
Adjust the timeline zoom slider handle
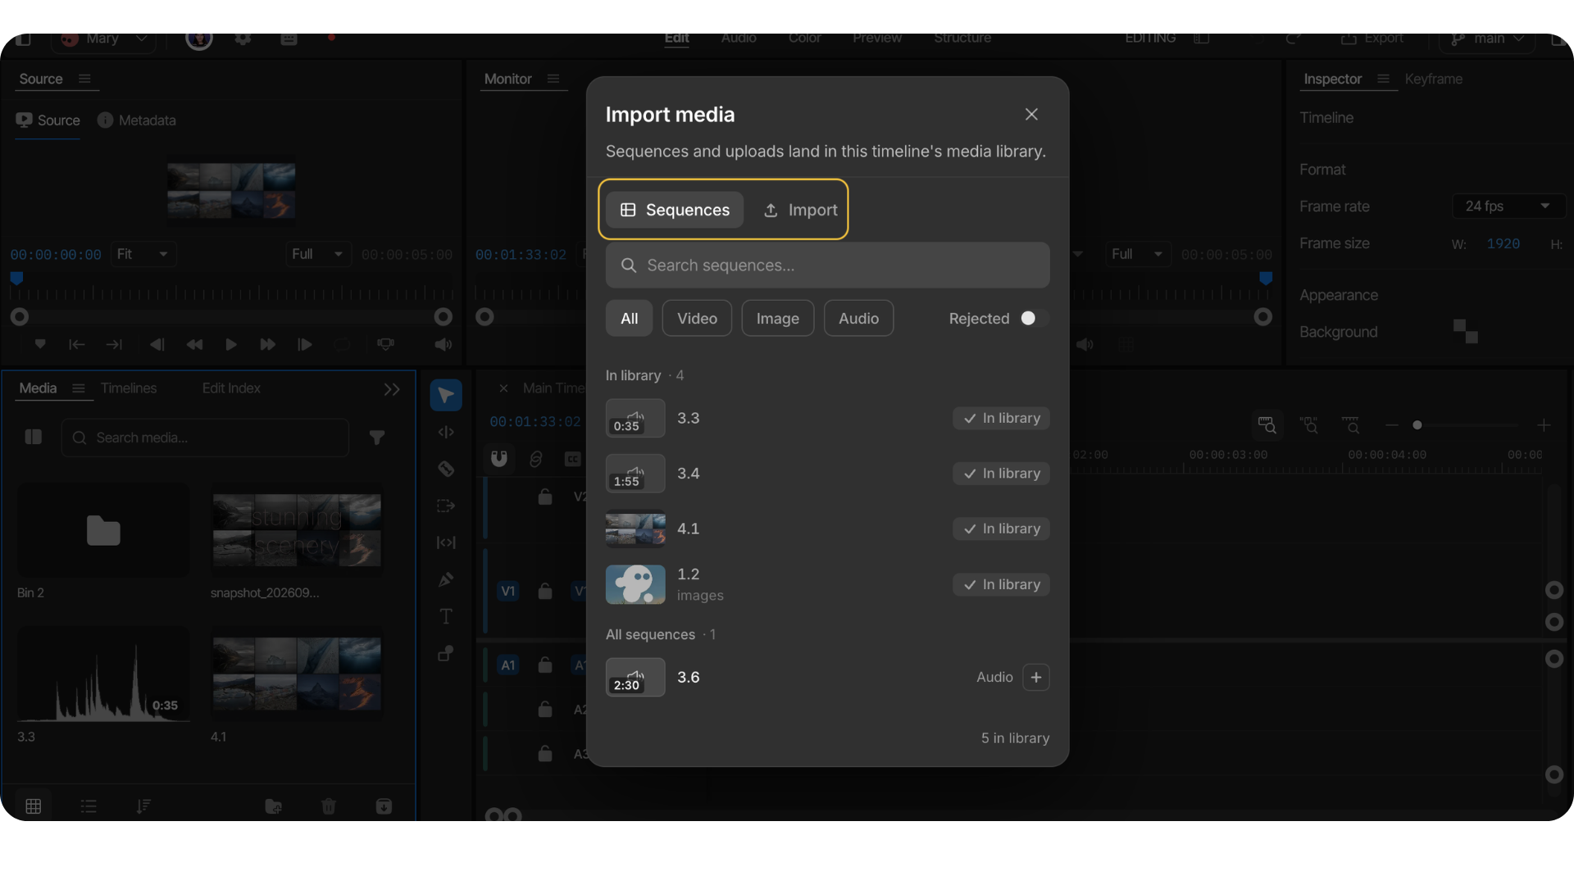[1417, 425]
